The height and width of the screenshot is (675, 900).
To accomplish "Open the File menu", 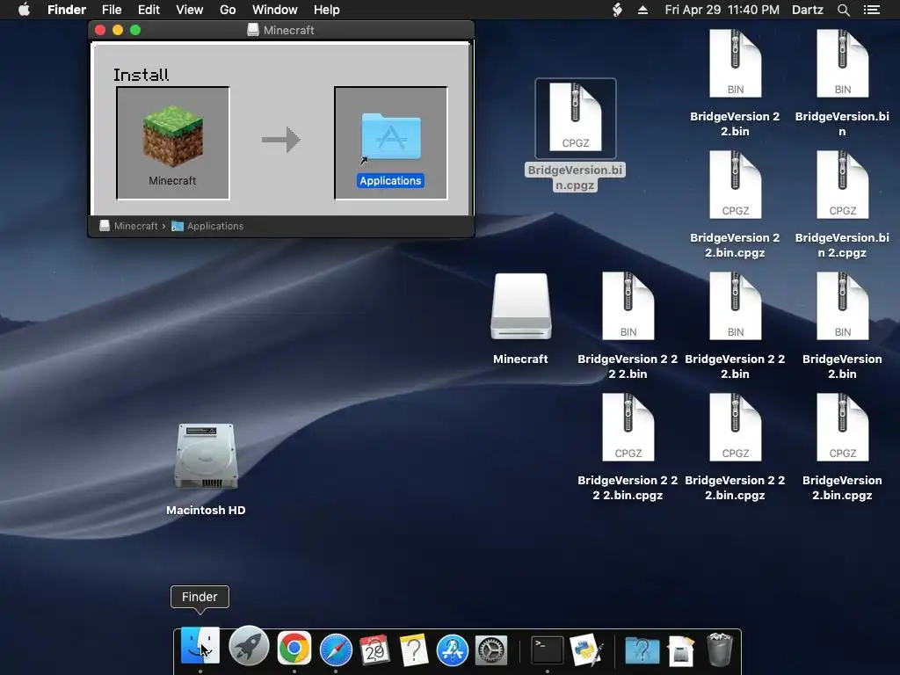I will 112,10.
